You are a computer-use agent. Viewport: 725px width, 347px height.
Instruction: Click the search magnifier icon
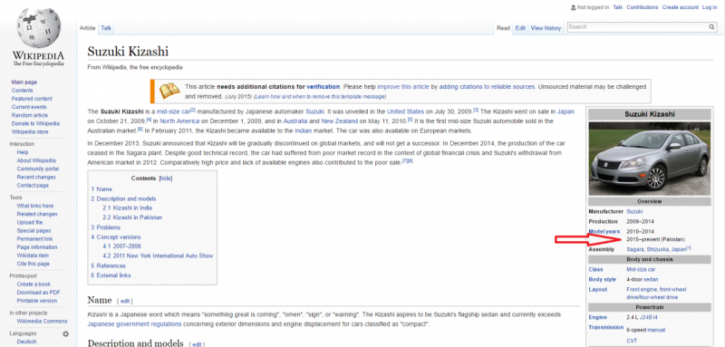point(712,27)
